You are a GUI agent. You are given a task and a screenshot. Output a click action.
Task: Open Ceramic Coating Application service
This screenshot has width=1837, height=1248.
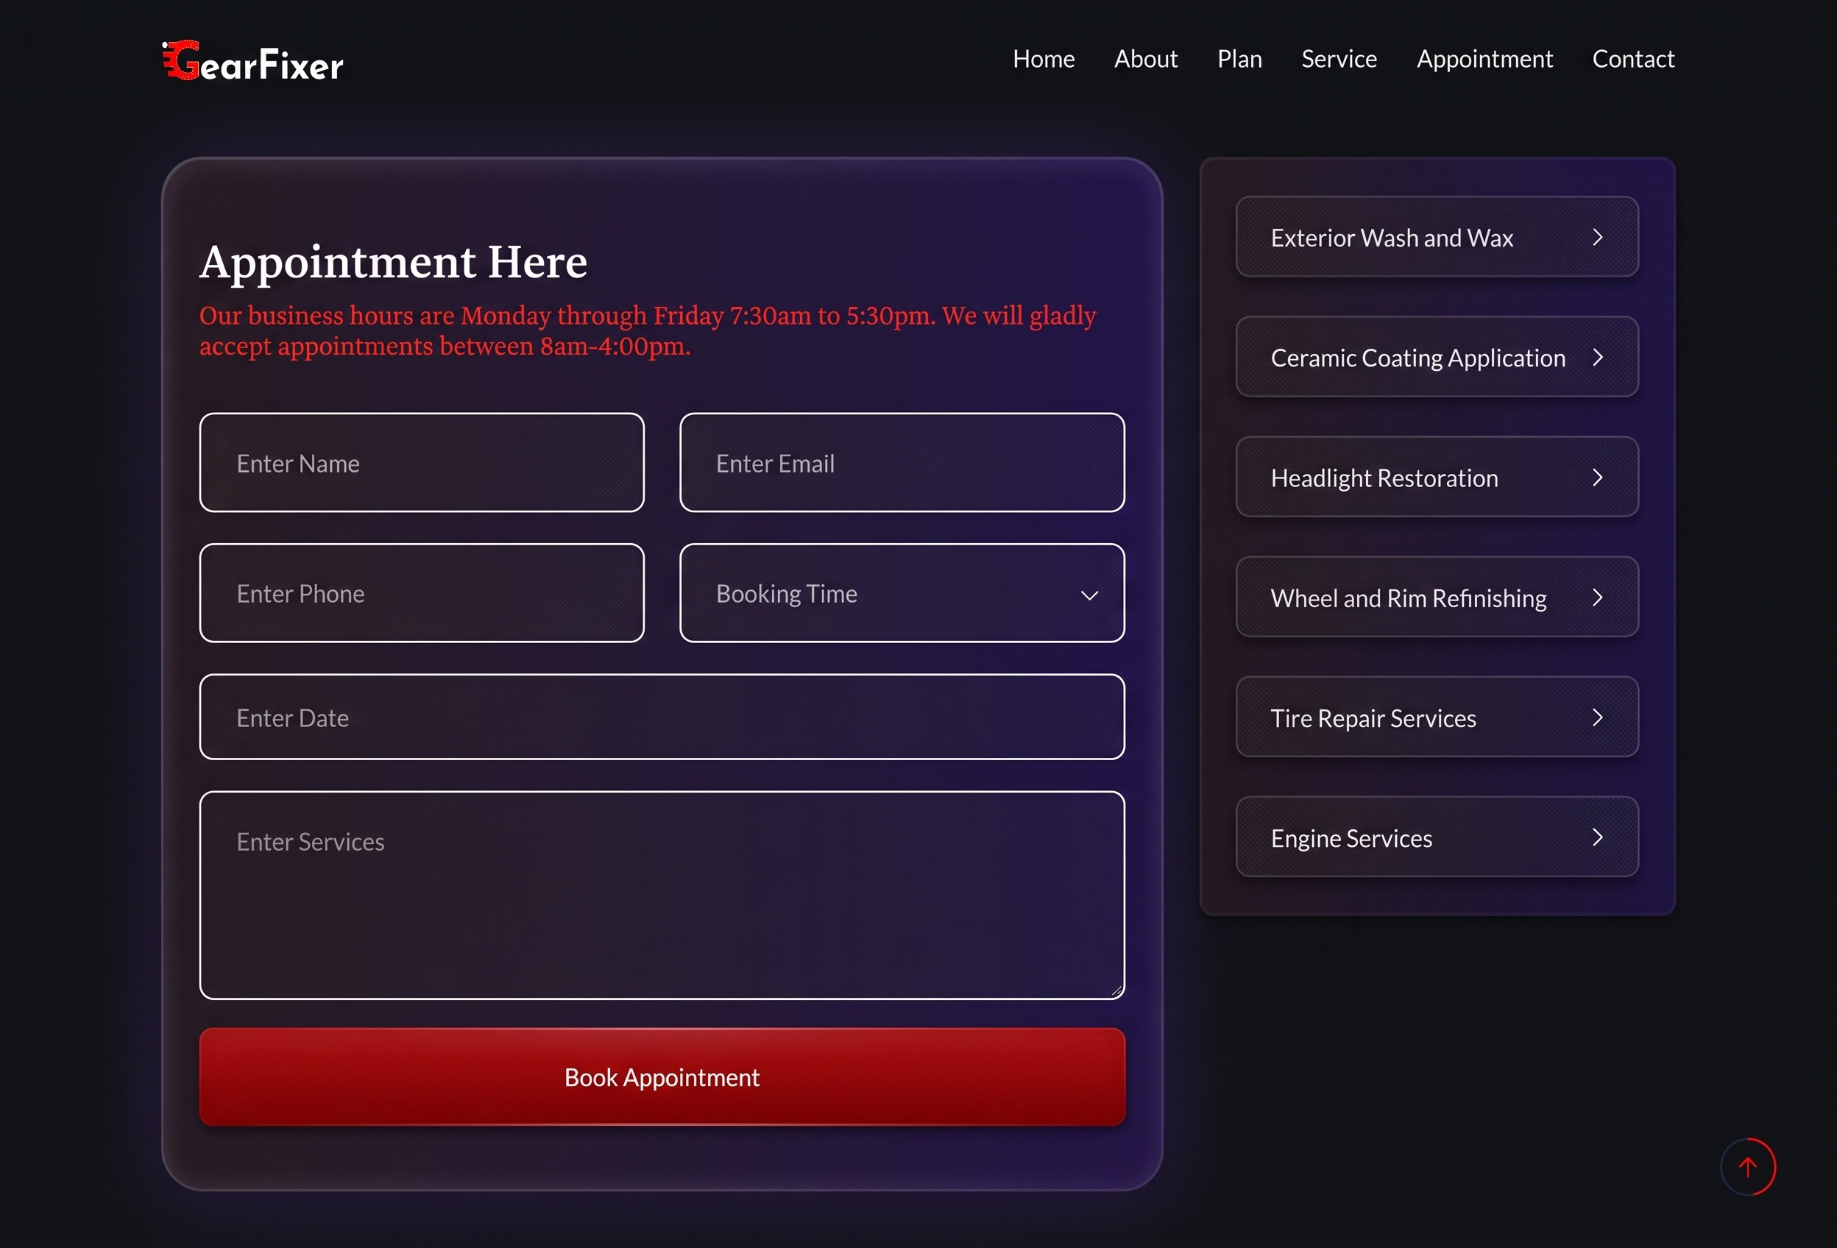click(1437, 357)
